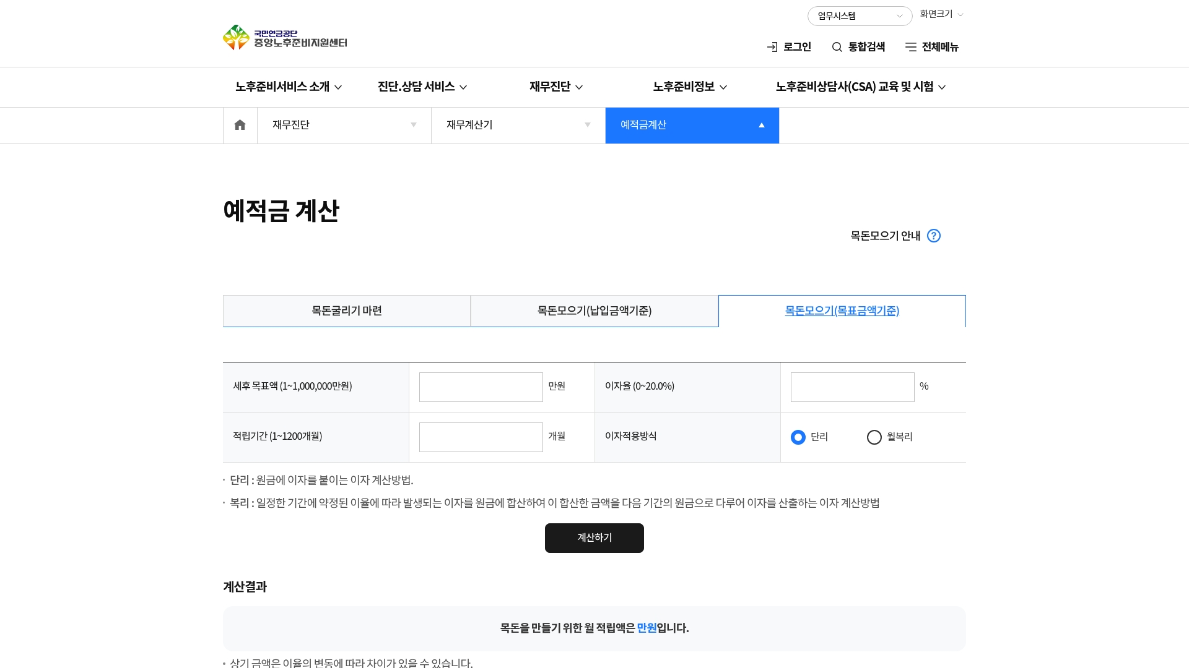The image size is (1189, 668).
Task: Switch to 목돈굴리기 마련 tab
Action: 347,311
